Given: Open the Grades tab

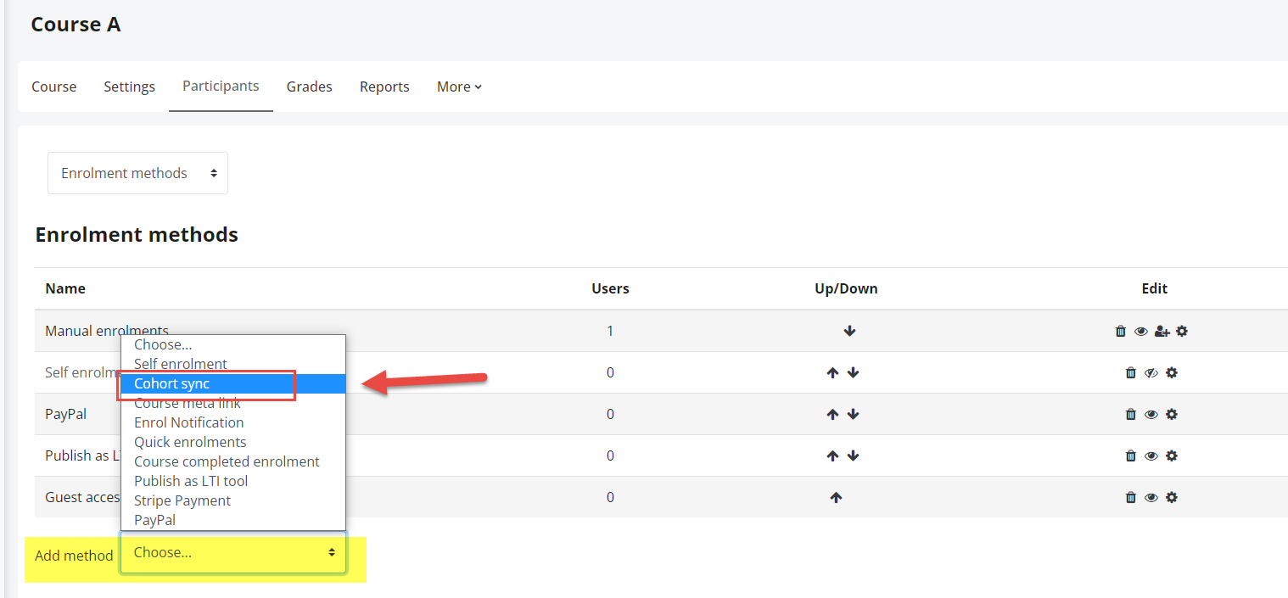Looking at the screenshot, I should [x=310, y=87].
